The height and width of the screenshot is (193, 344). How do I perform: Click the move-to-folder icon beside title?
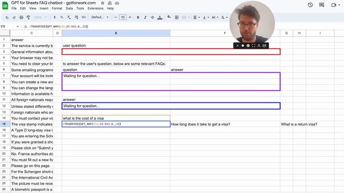coord(110,3)
